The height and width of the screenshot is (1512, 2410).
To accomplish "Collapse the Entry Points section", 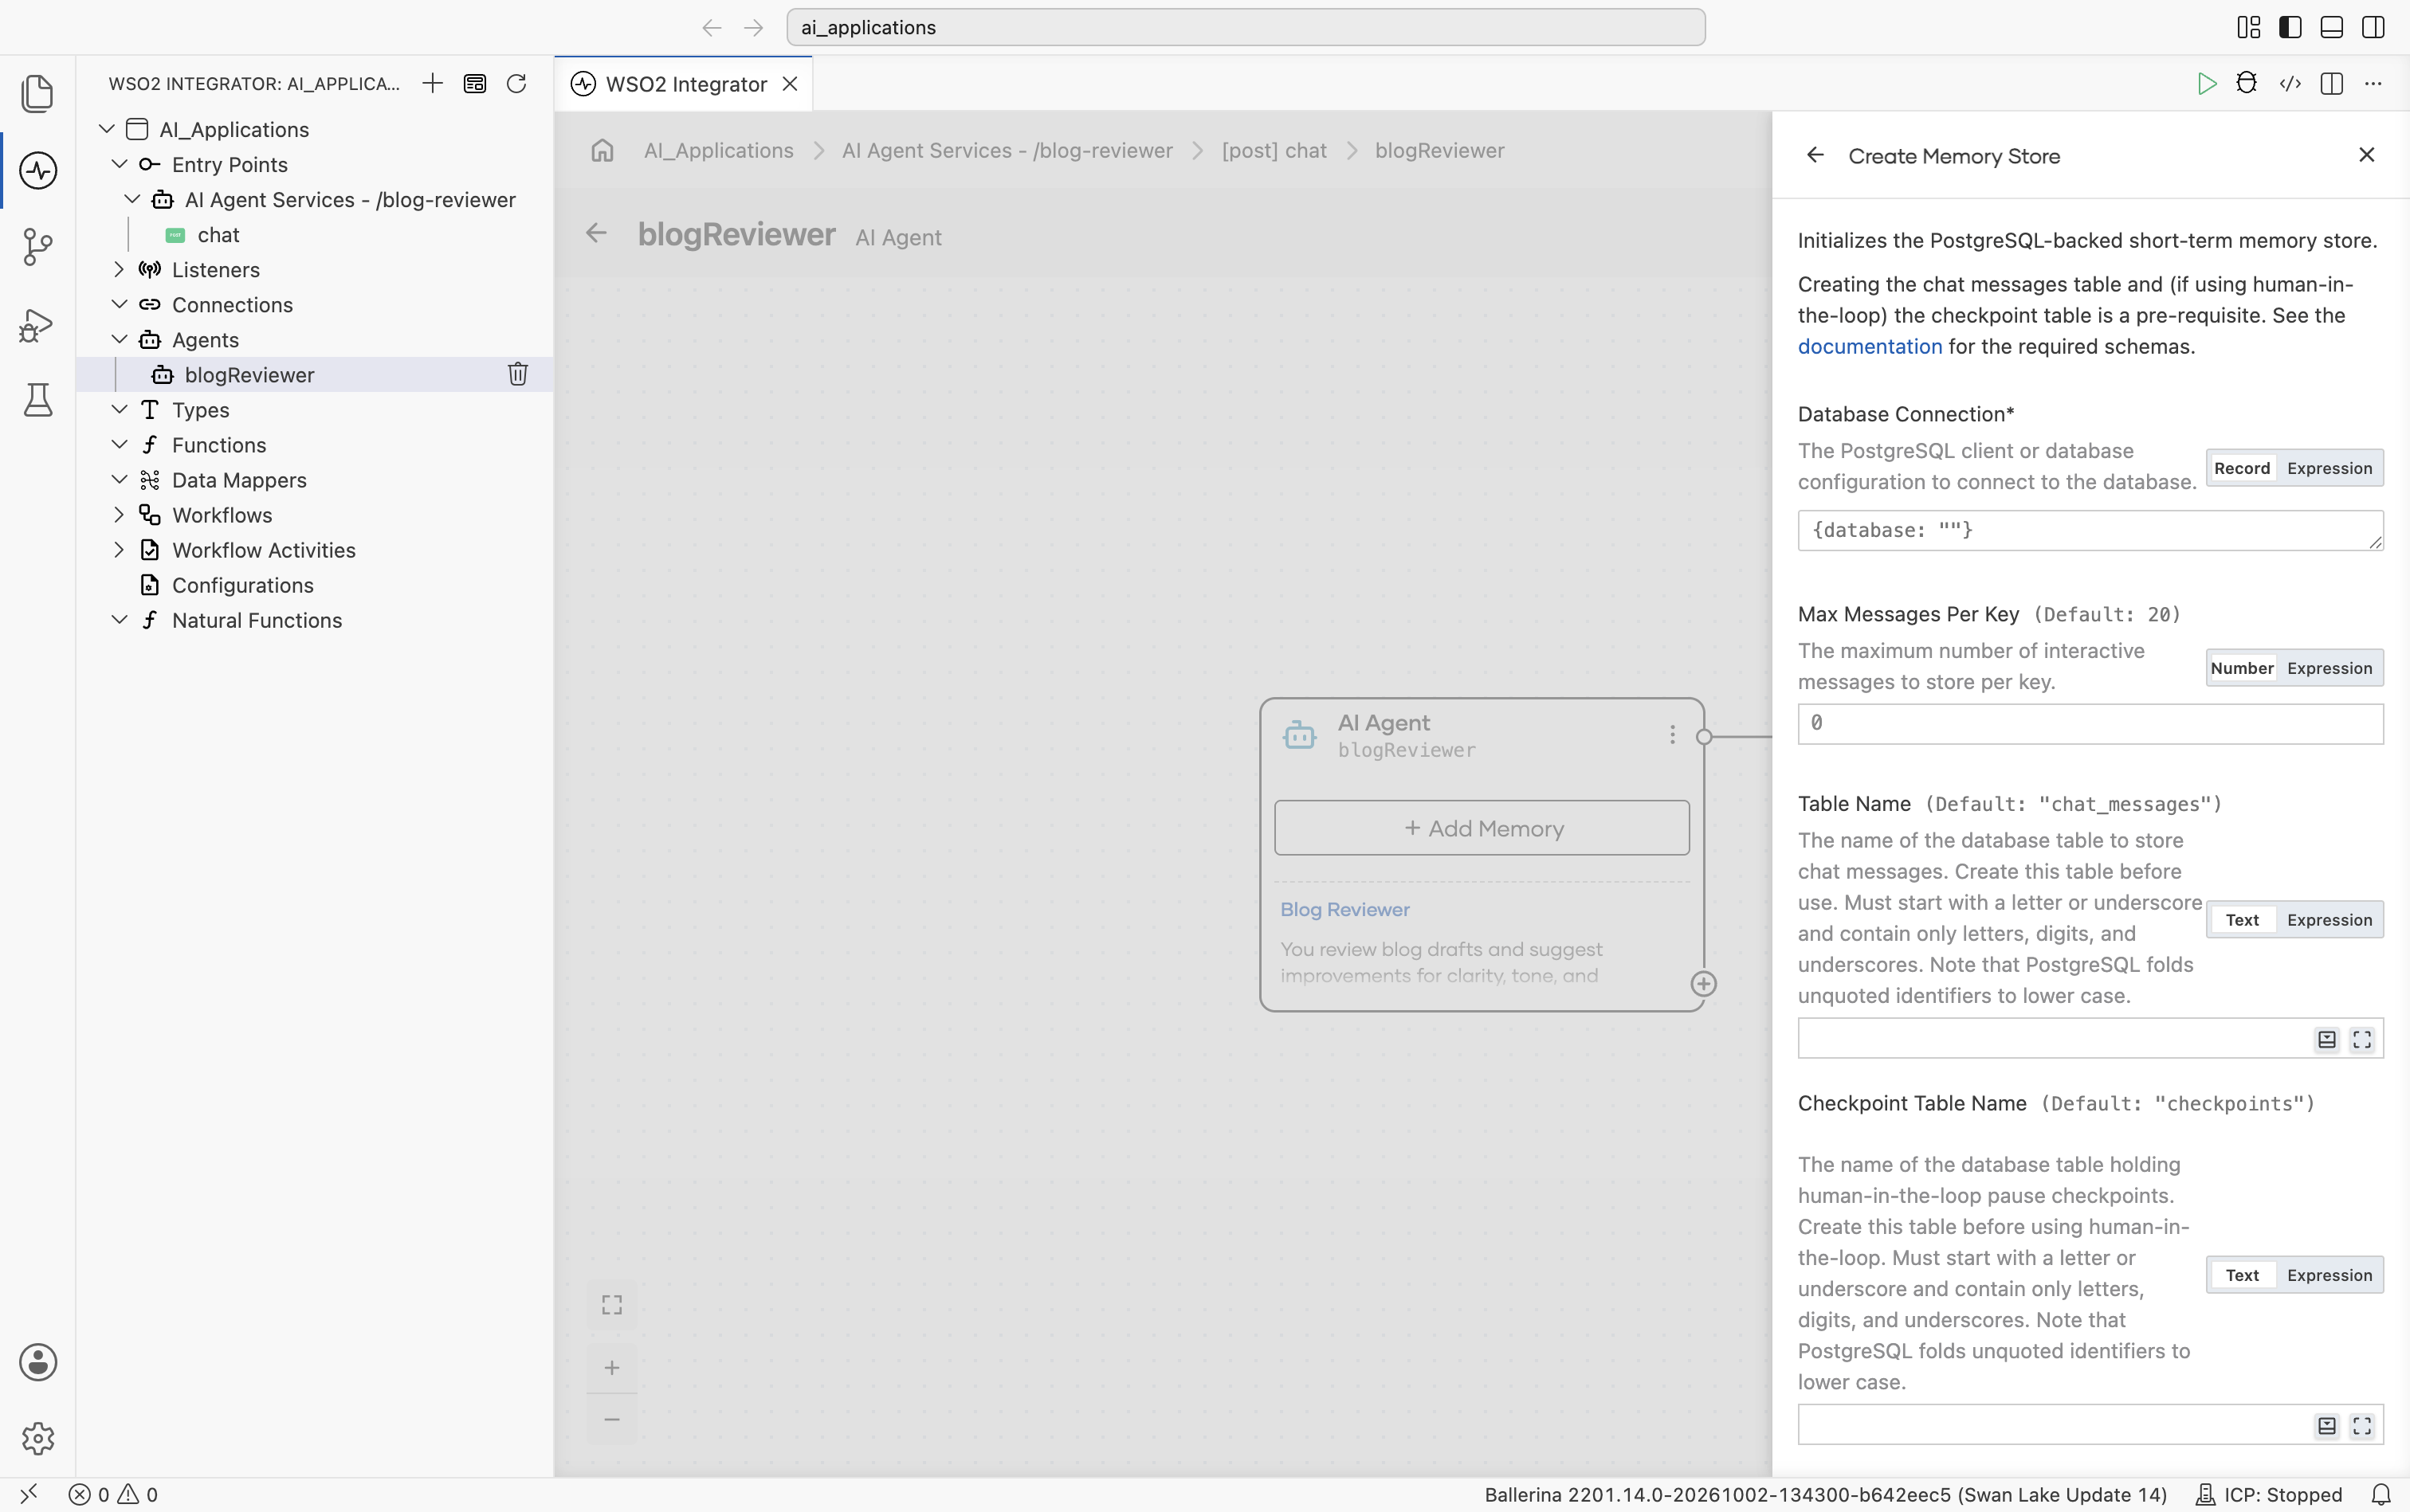I will pyautogui.click(x=119, y=164).
